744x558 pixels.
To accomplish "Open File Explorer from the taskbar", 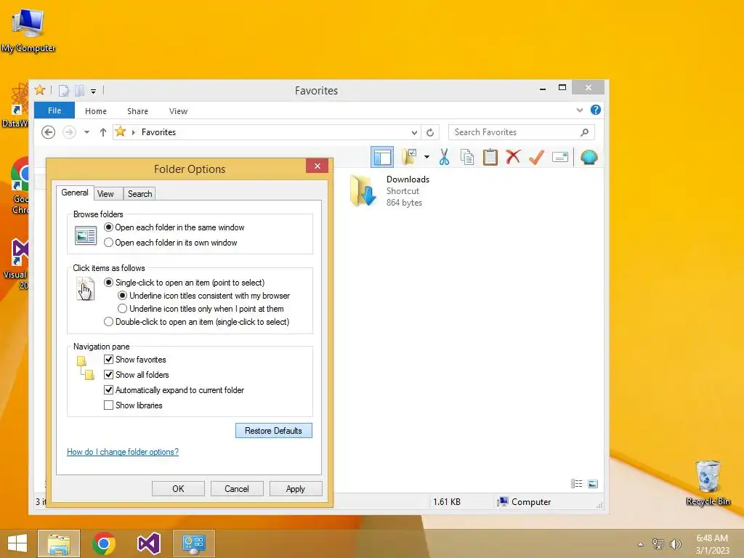I will coord(59,543).
